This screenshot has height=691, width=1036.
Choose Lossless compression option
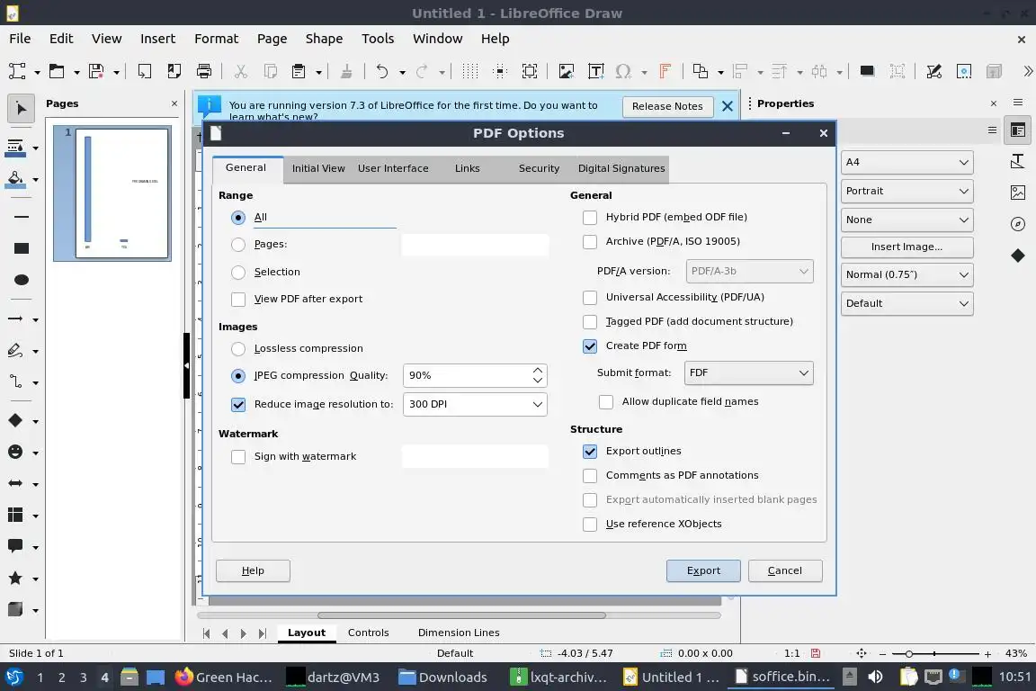click(x=238, y=349)
